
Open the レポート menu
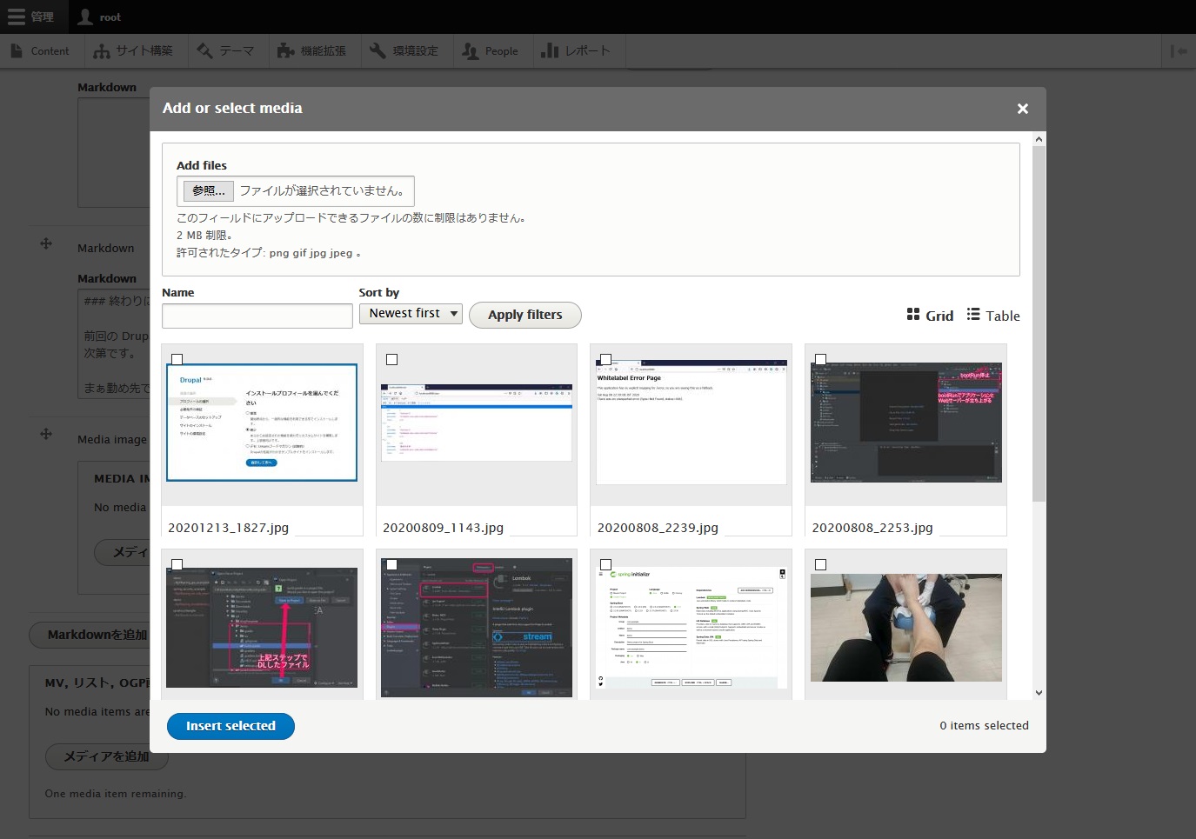point(575,51)
